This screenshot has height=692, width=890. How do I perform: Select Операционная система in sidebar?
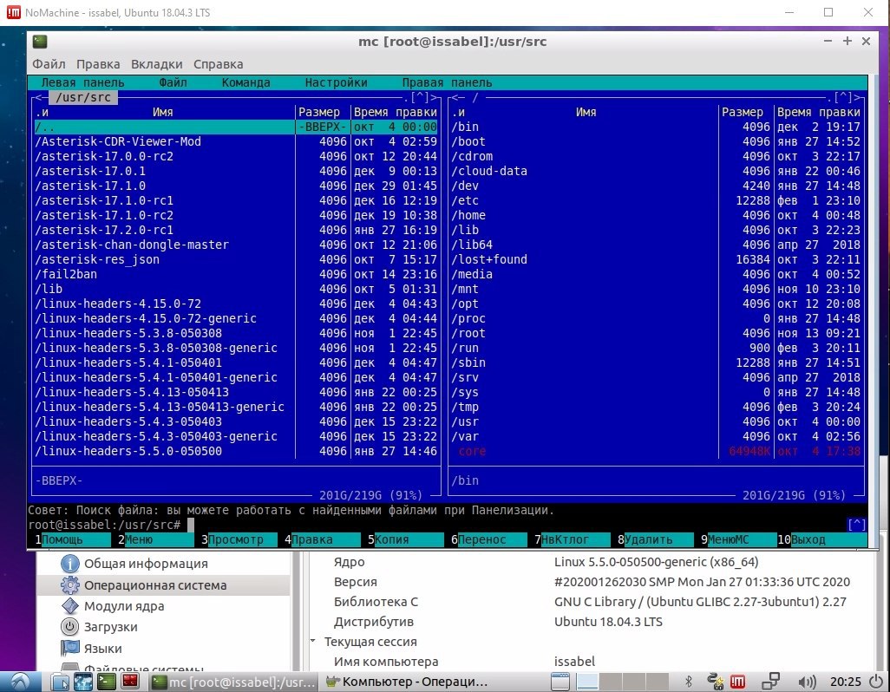163,584
